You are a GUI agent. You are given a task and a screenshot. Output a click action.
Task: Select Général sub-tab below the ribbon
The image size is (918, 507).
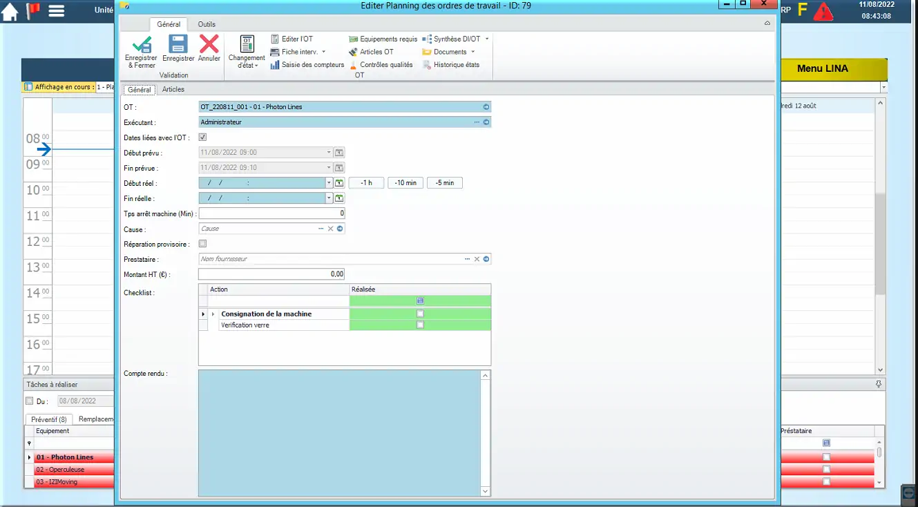point(140,90)
